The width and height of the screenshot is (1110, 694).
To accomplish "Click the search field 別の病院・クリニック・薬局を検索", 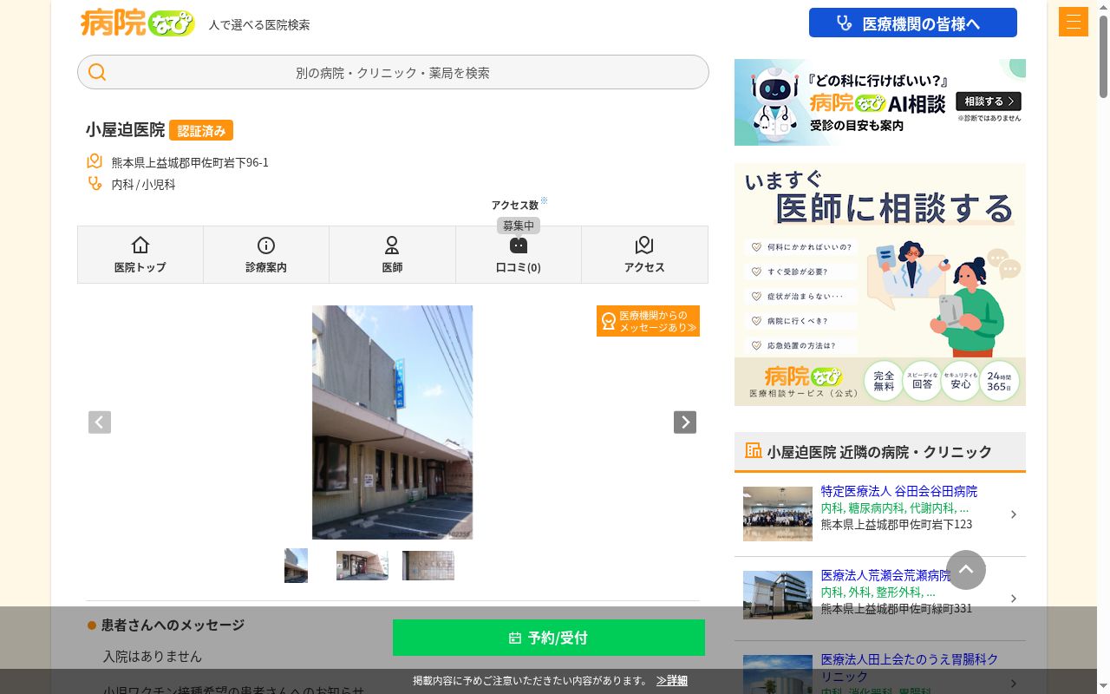I will click(393, 72).
